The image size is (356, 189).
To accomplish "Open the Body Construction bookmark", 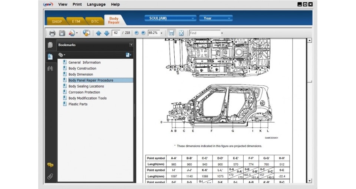I will (x=82, y=68).
